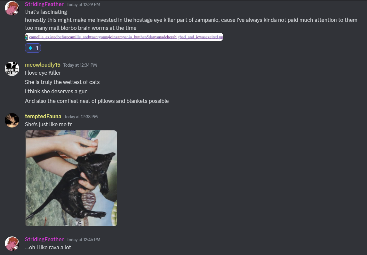Click the 'Today at 12:29 PM' timestamp

83,4
